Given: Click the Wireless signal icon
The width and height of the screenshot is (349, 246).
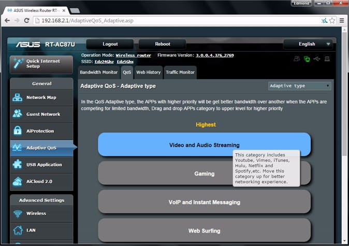Looking at the screenshot, I should pyautogui.click(x=18, y=213).
